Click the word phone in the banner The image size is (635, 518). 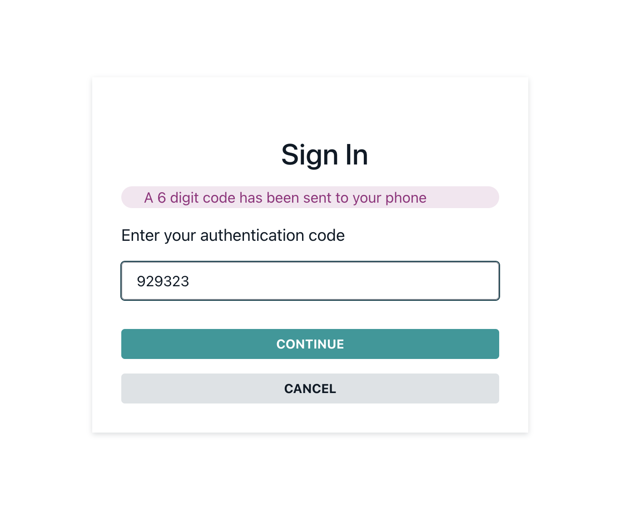(406, 198)
